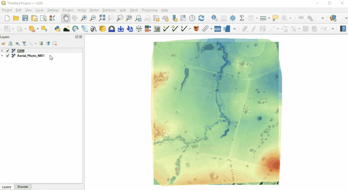The height and width of the screenshot is (190, 348).
Task: Open statistical summary sigma icon
Action: (x=242, y=18)
